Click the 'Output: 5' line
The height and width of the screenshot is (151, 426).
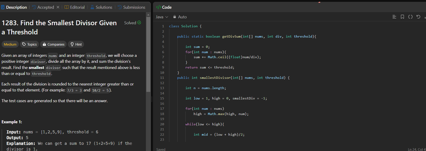(x=17, y=137)
